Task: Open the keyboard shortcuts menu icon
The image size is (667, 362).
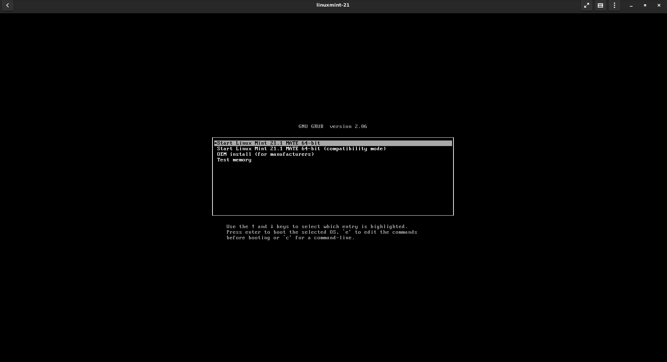Action: pyautogui.click(x=600, y=5)
